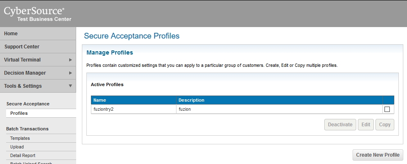This screenshot has width=407, height=164.
Task: Open Templates under Batch Transactions
Action: click(x=20, y=139)
